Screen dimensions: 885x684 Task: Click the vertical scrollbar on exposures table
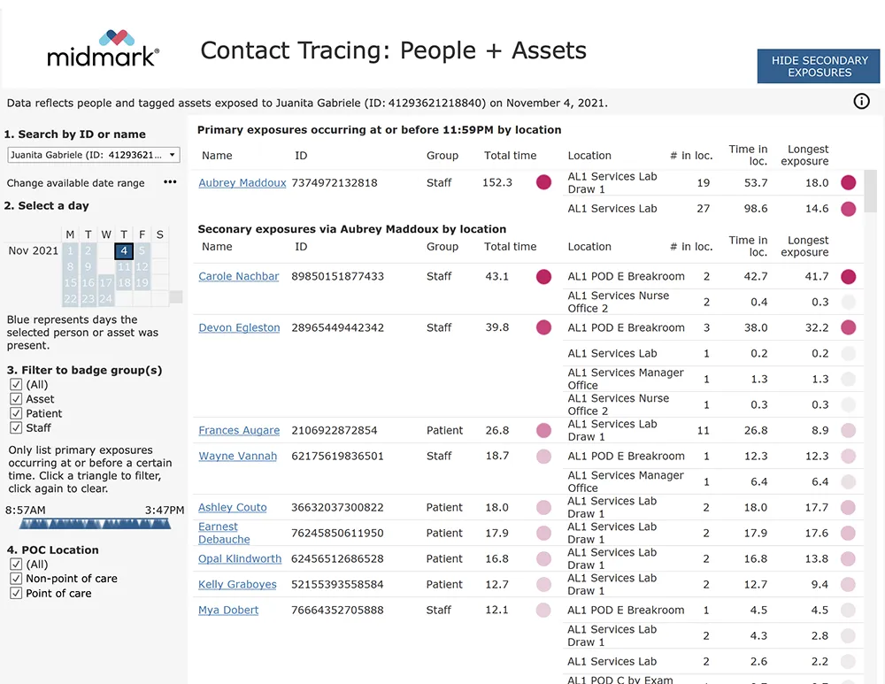coord(871,192)
